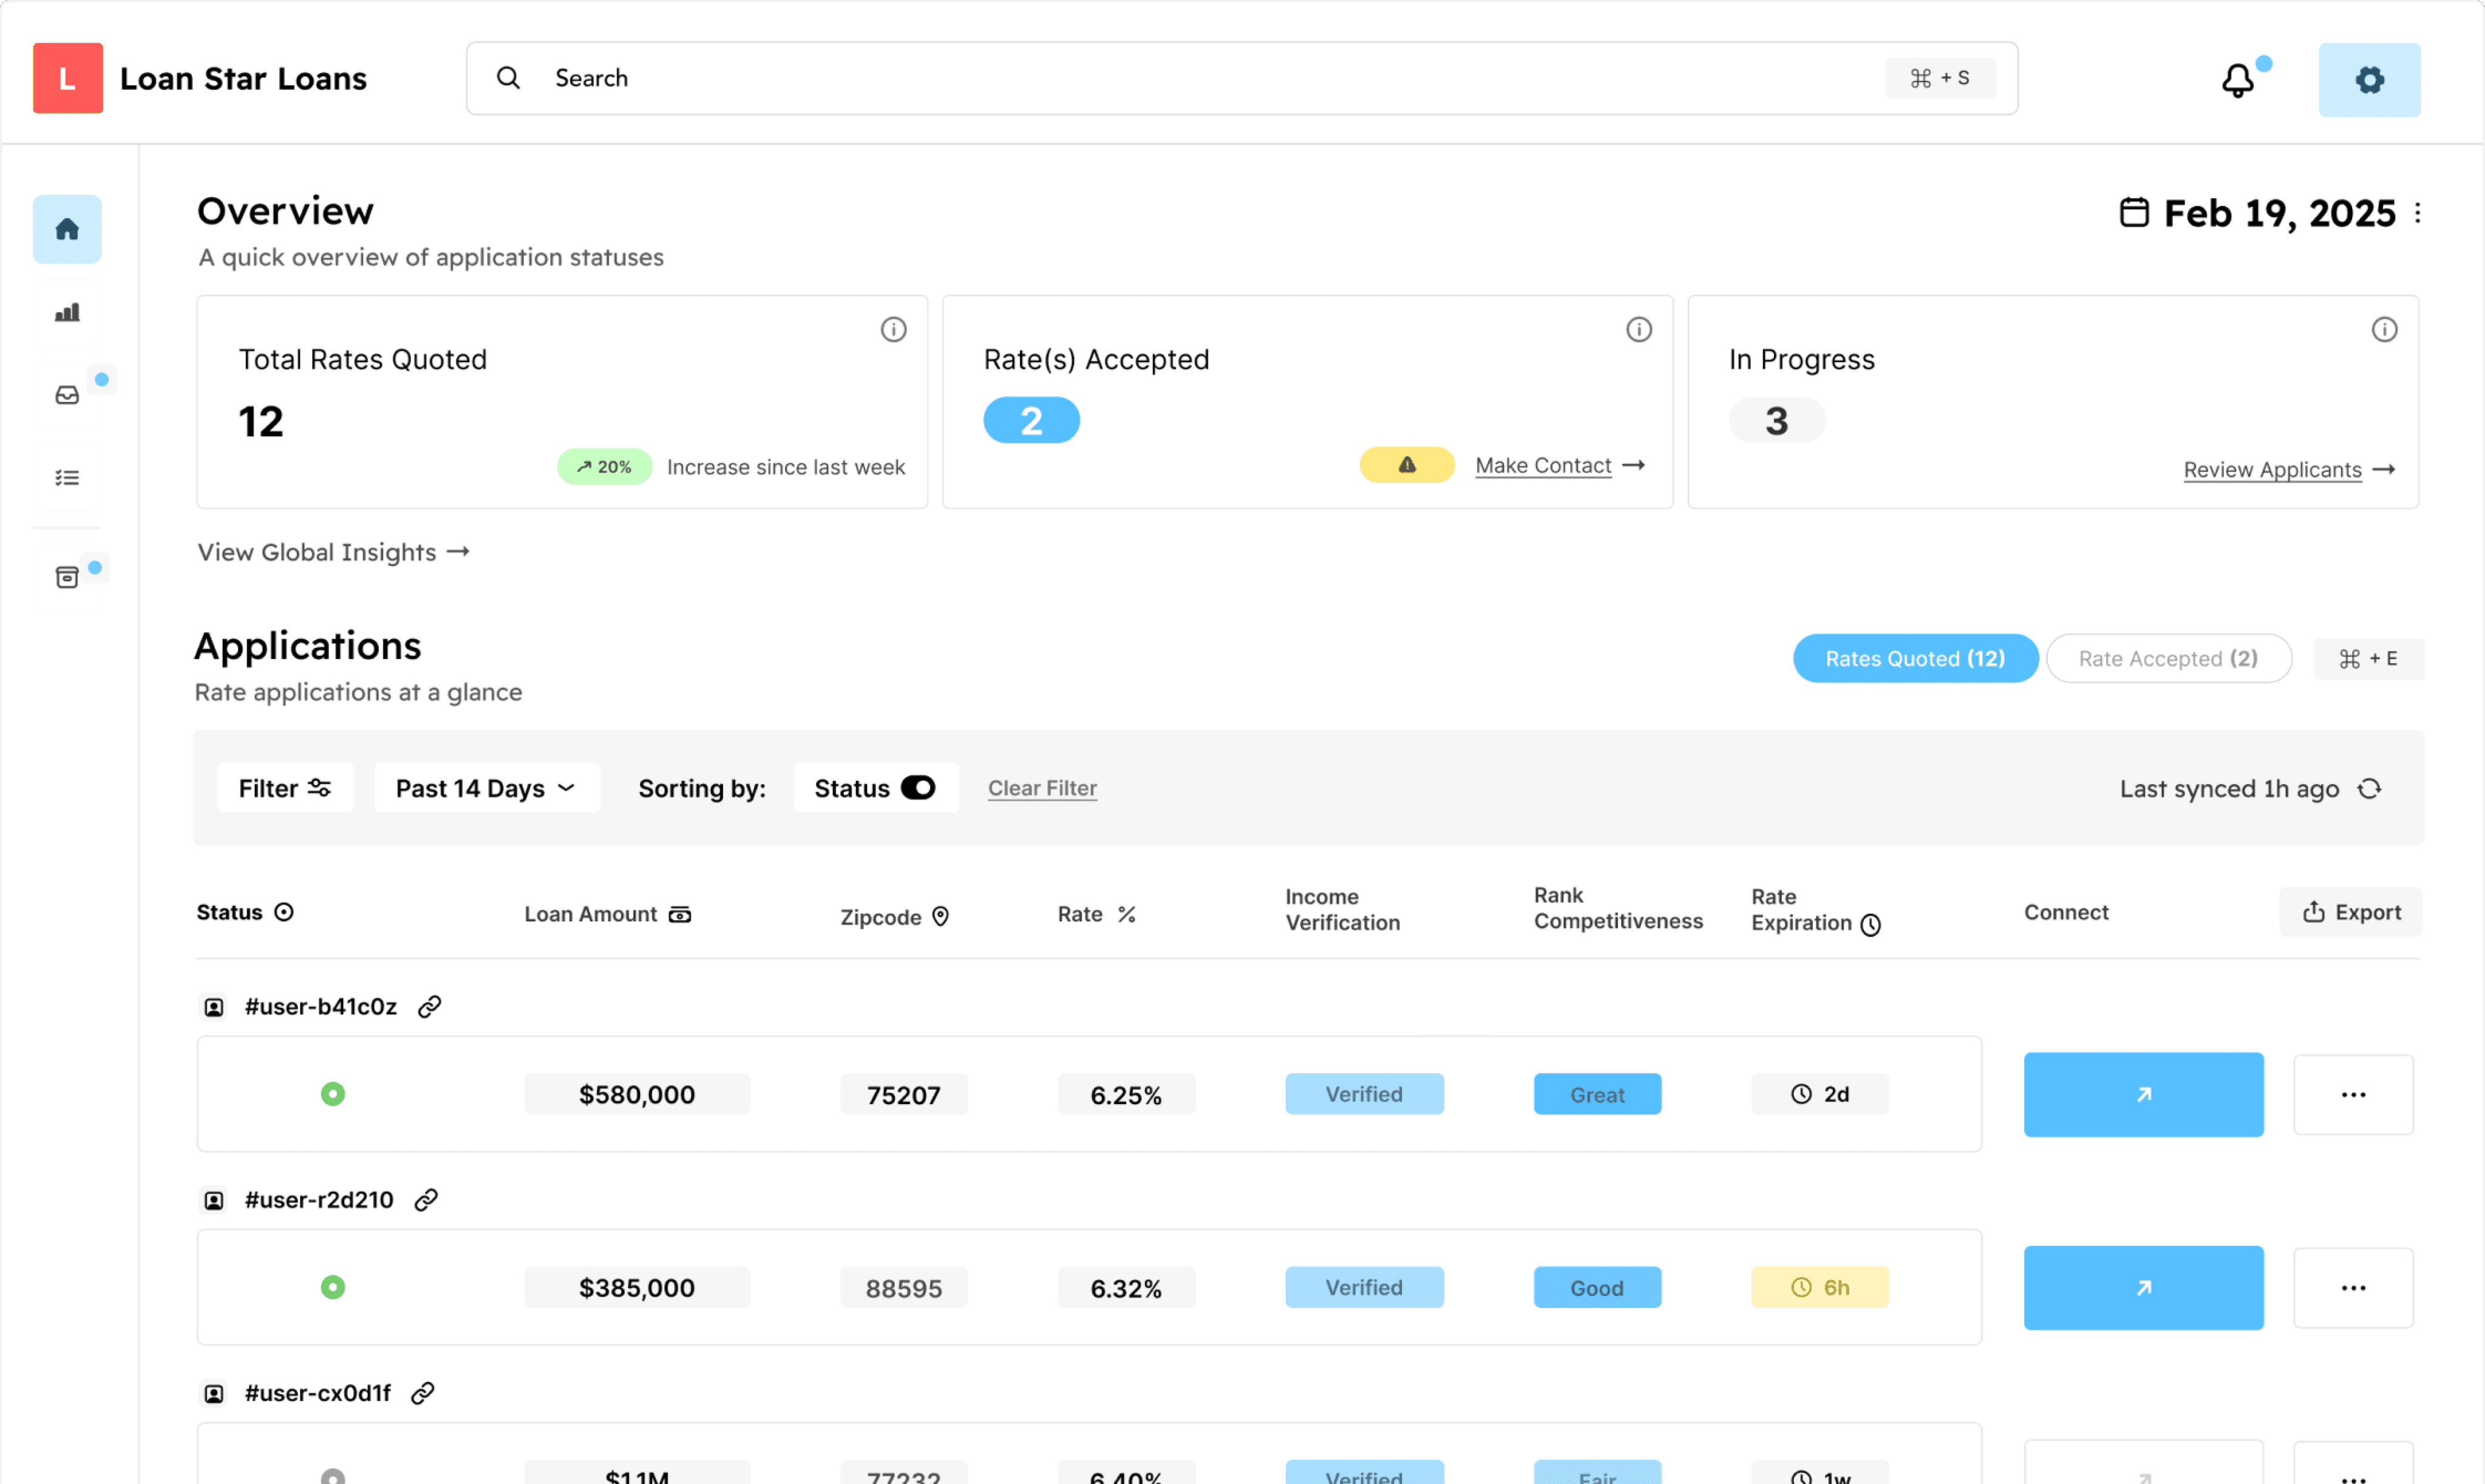2485x1484 pixels.
Task: Open the date options kebab menu
Action: [x=2417, y=213]
